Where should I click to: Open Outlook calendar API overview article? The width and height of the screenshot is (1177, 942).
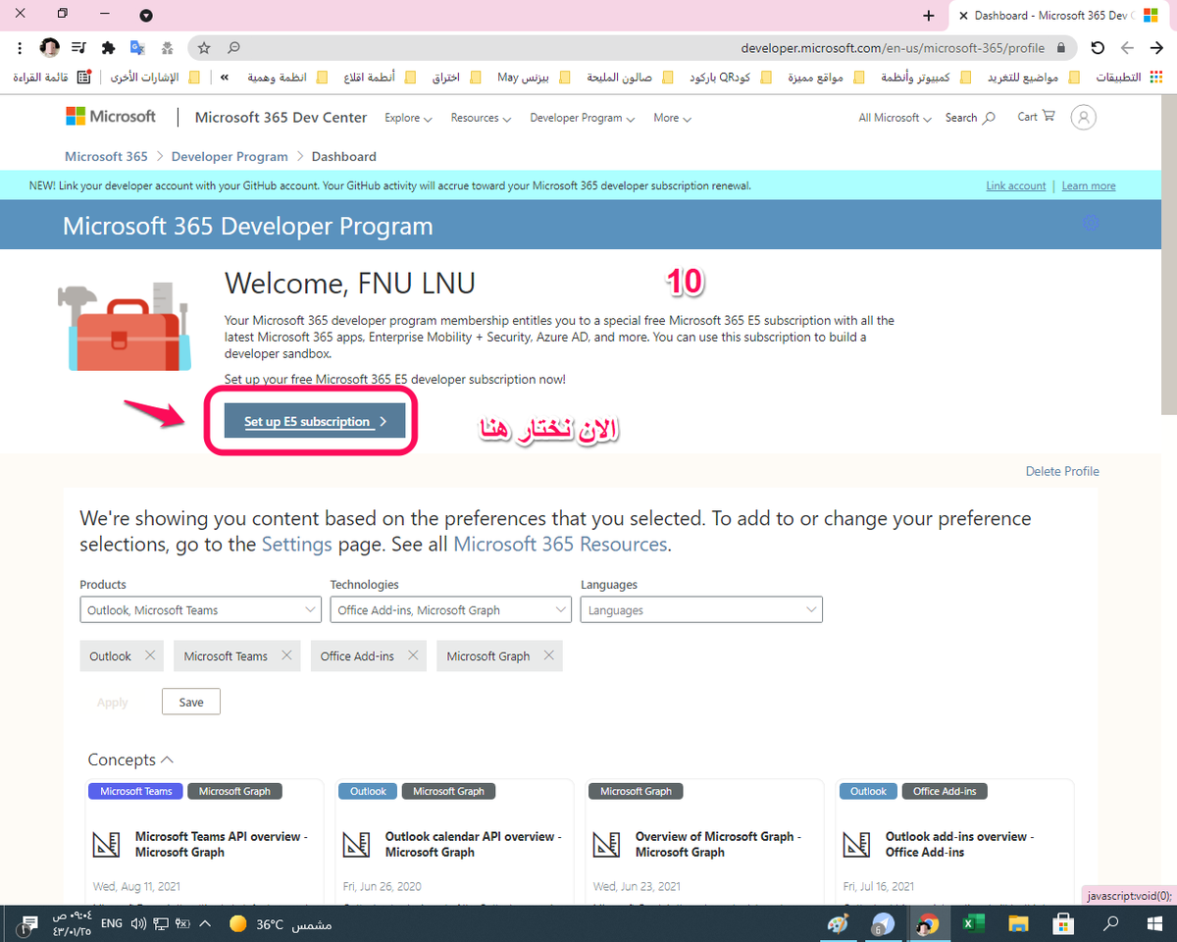click(474, 844)
